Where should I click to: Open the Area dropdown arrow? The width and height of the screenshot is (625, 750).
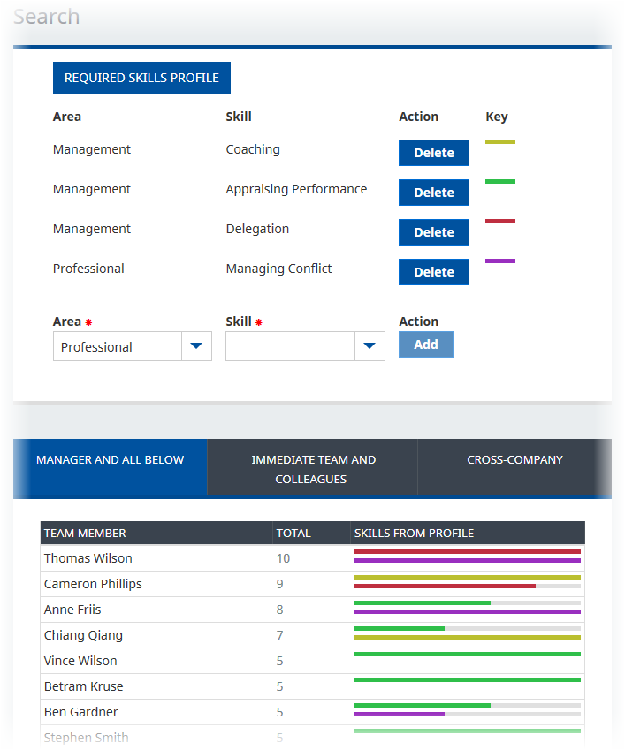pos(196,346)
